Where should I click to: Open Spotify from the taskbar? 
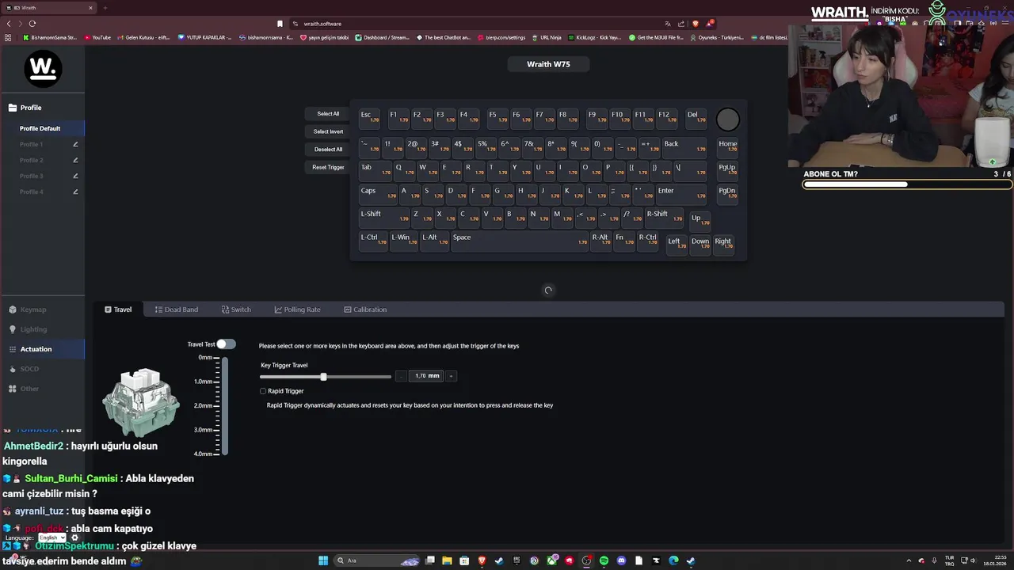(x=604, y=560)
